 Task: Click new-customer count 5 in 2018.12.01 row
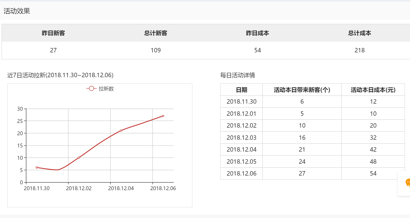tap(302, 114)
